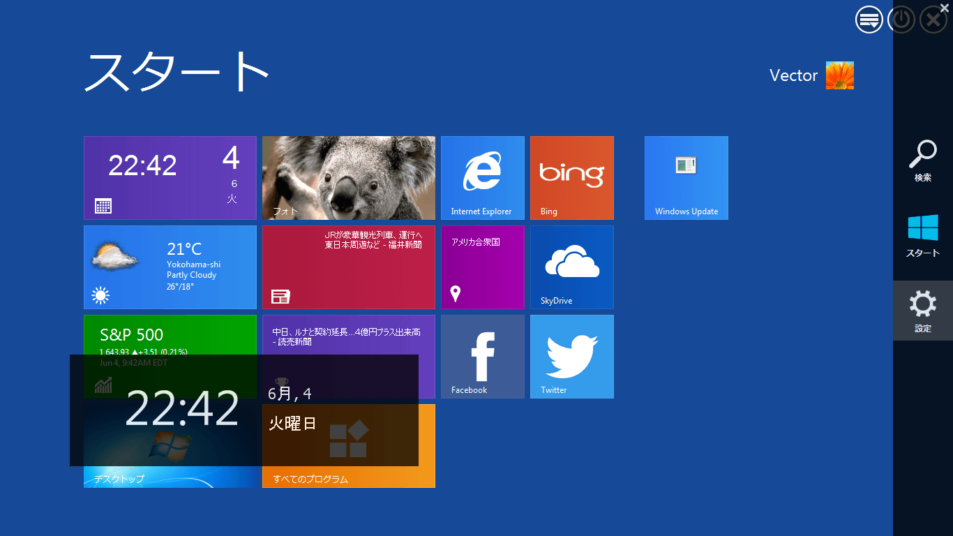The width and height of the screenshot is (953, 536).
Task: Open the red news tile about JR
Action: [x=349, y=267]
